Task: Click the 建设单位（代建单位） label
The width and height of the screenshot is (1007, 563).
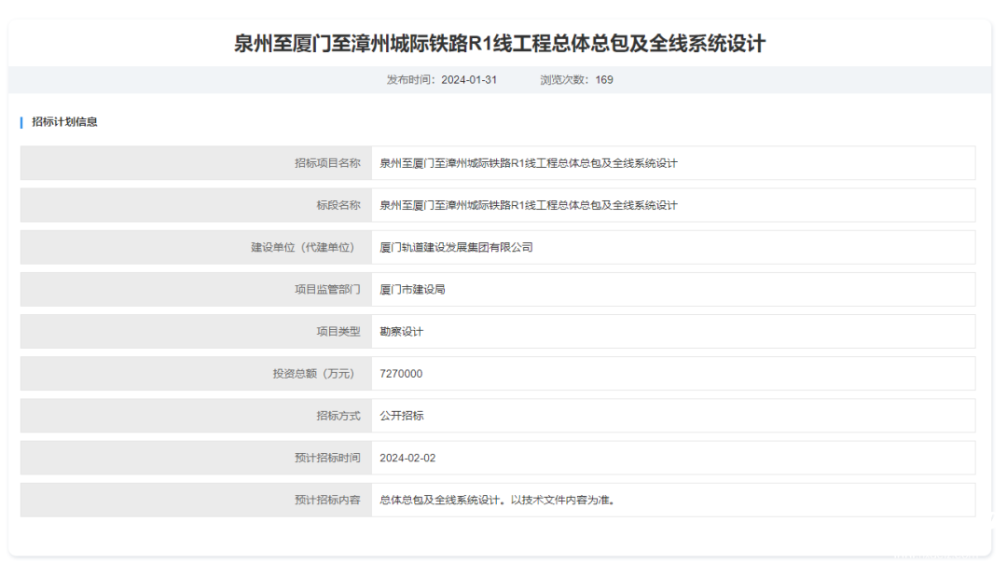Action: pyautogui.click(x=305, y=247)
